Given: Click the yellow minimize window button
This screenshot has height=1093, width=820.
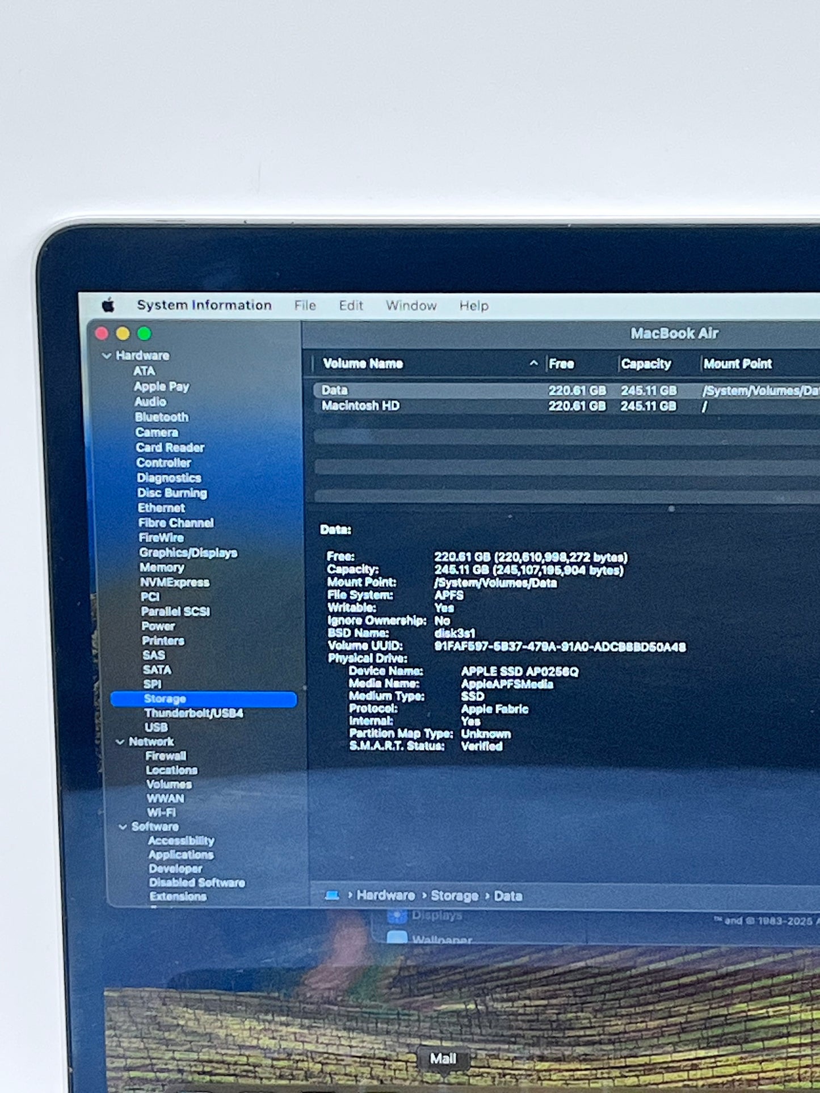Looking at the screenshot, I should coord(123,334).
